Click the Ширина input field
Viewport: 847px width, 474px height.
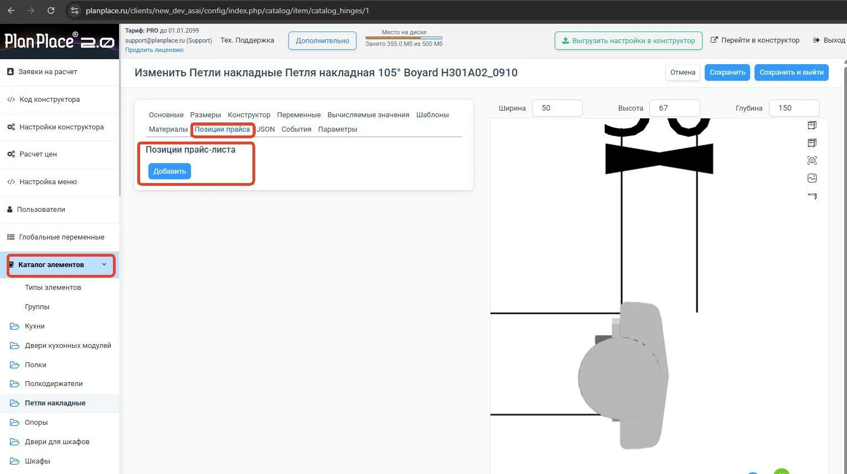click(x=557, y=108)
